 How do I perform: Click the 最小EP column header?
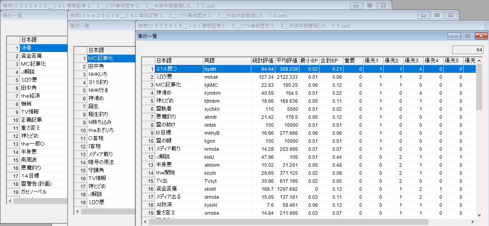(x=309, y=61)
